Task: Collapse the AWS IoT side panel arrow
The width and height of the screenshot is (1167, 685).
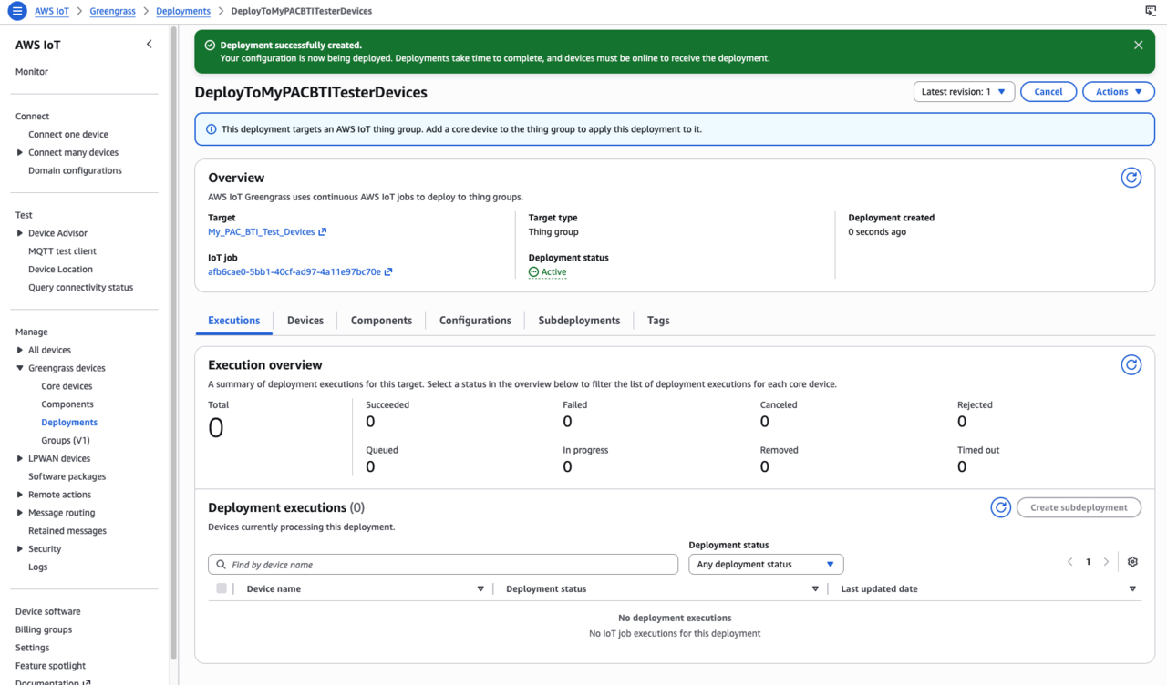Action: point(150,44)
